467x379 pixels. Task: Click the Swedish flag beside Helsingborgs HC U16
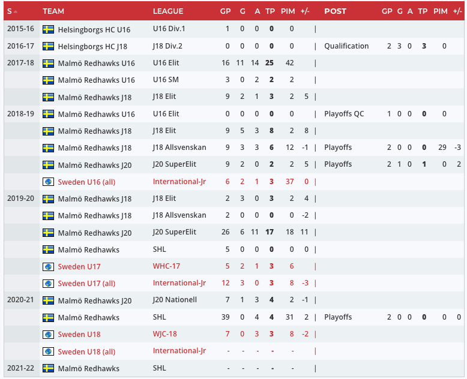(49, 29)
